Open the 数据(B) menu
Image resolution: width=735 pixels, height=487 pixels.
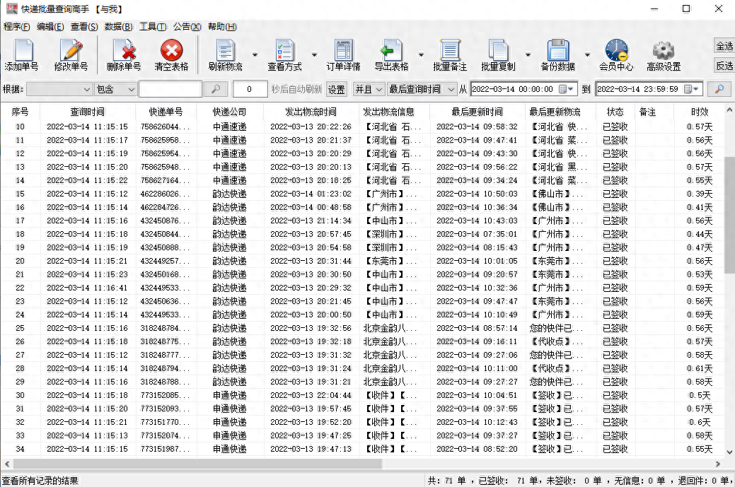(x=118, y=27)
